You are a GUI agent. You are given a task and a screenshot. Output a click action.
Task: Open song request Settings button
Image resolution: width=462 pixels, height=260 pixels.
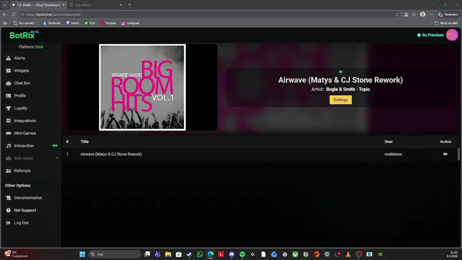click(x=340, y=100)
